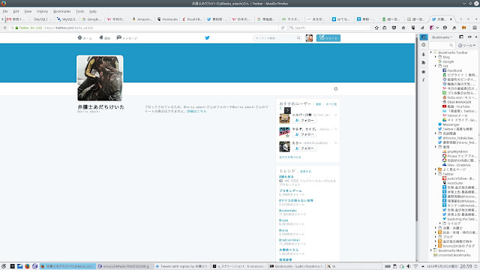This screenshot has width=480, height=270.
Task: Open emacs window from taskbar
Action: (x=125, y=266)
